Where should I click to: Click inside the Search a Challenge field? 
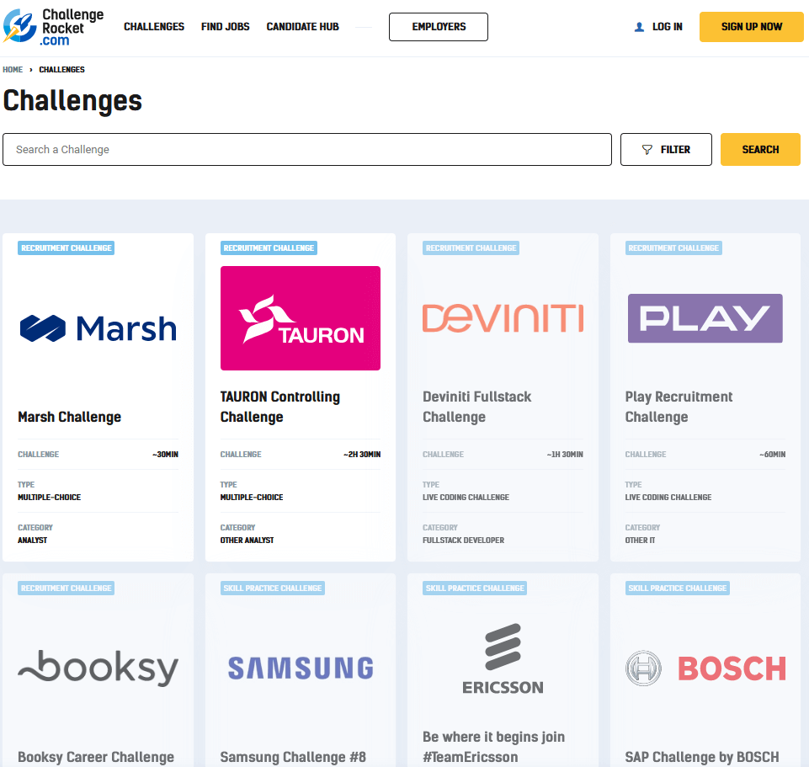pyautogui.click(x=307, y=149)
